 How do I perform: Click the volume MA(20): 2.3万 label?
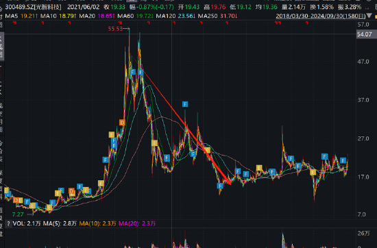coord(137,224)
